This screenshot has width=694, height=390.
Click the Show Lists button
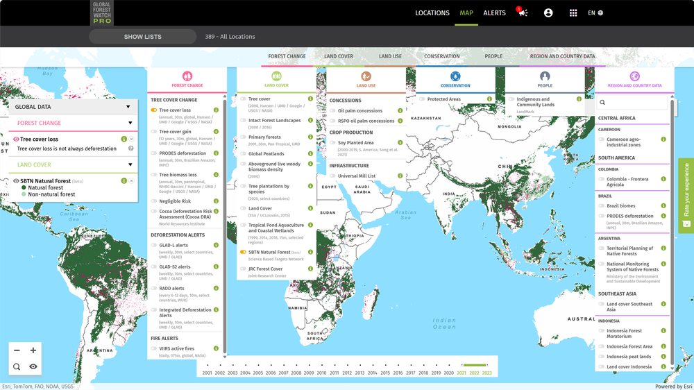click(142, 37)
